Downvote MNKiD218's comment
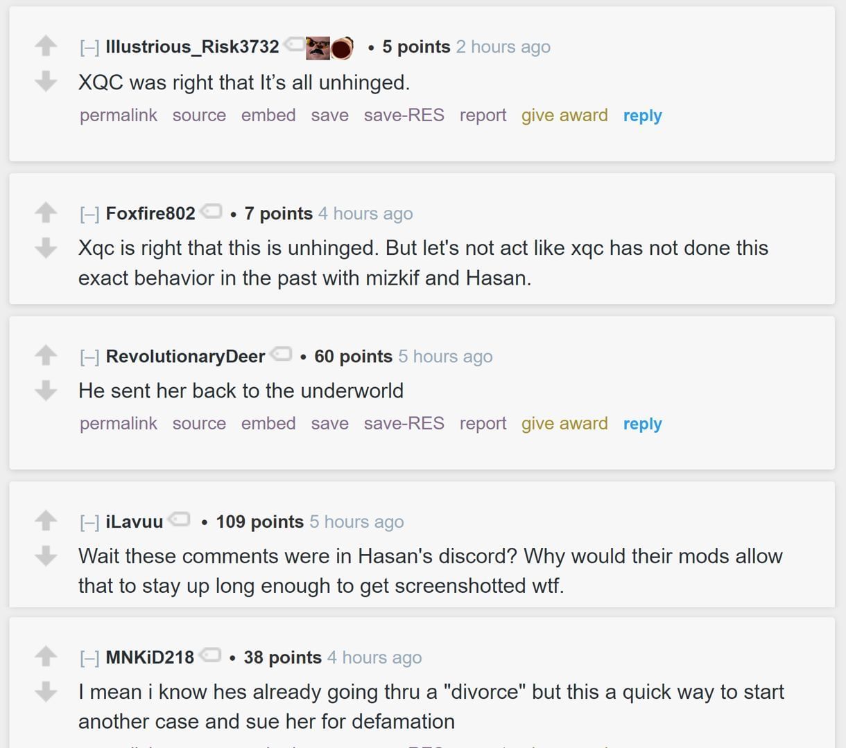Screen dimensions: 846x748 tap(46, 691)
